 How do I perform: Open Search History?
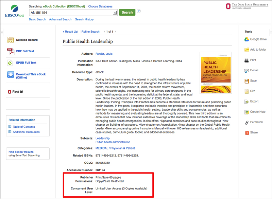click(x=84, y=19)
